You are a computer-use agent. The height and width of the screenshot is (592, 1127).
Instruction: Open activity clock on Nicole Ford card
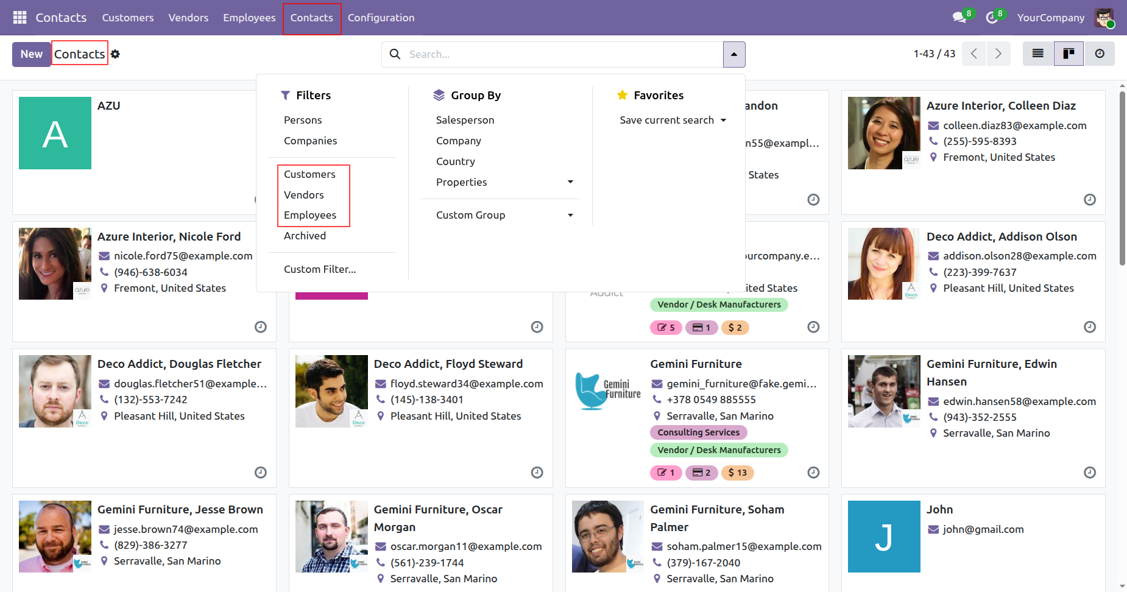(x=261, y=327)
